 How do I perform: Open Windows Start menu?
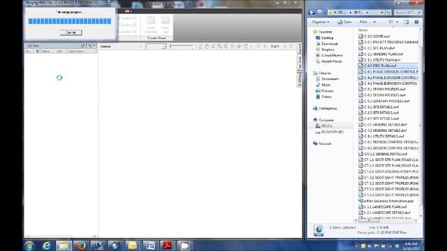[29, 245]
